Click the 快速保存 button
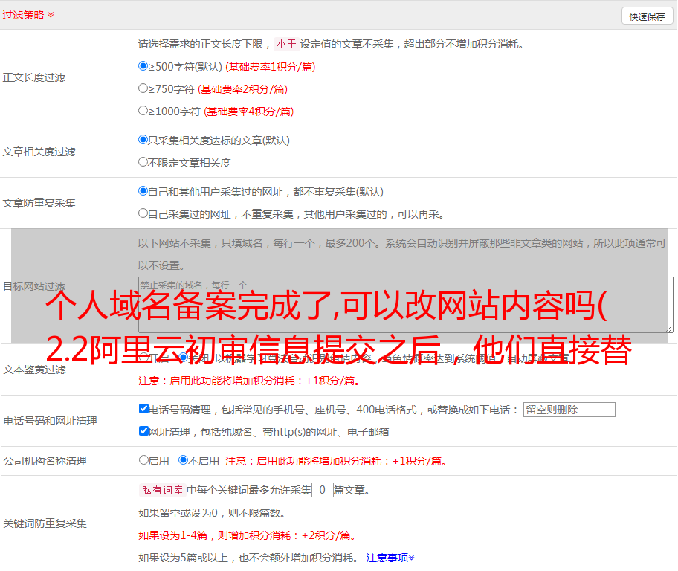The width and height of the screenshot is (678, 571). click(x=647, y=16)
